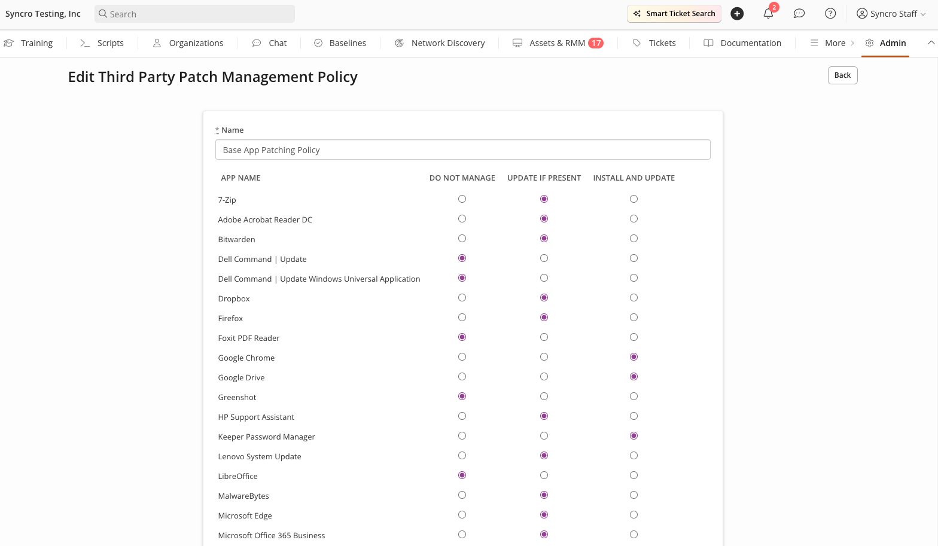Screen dimensions: 938x546
Task: Click the Scripts terminal icon
Action: 85,43
